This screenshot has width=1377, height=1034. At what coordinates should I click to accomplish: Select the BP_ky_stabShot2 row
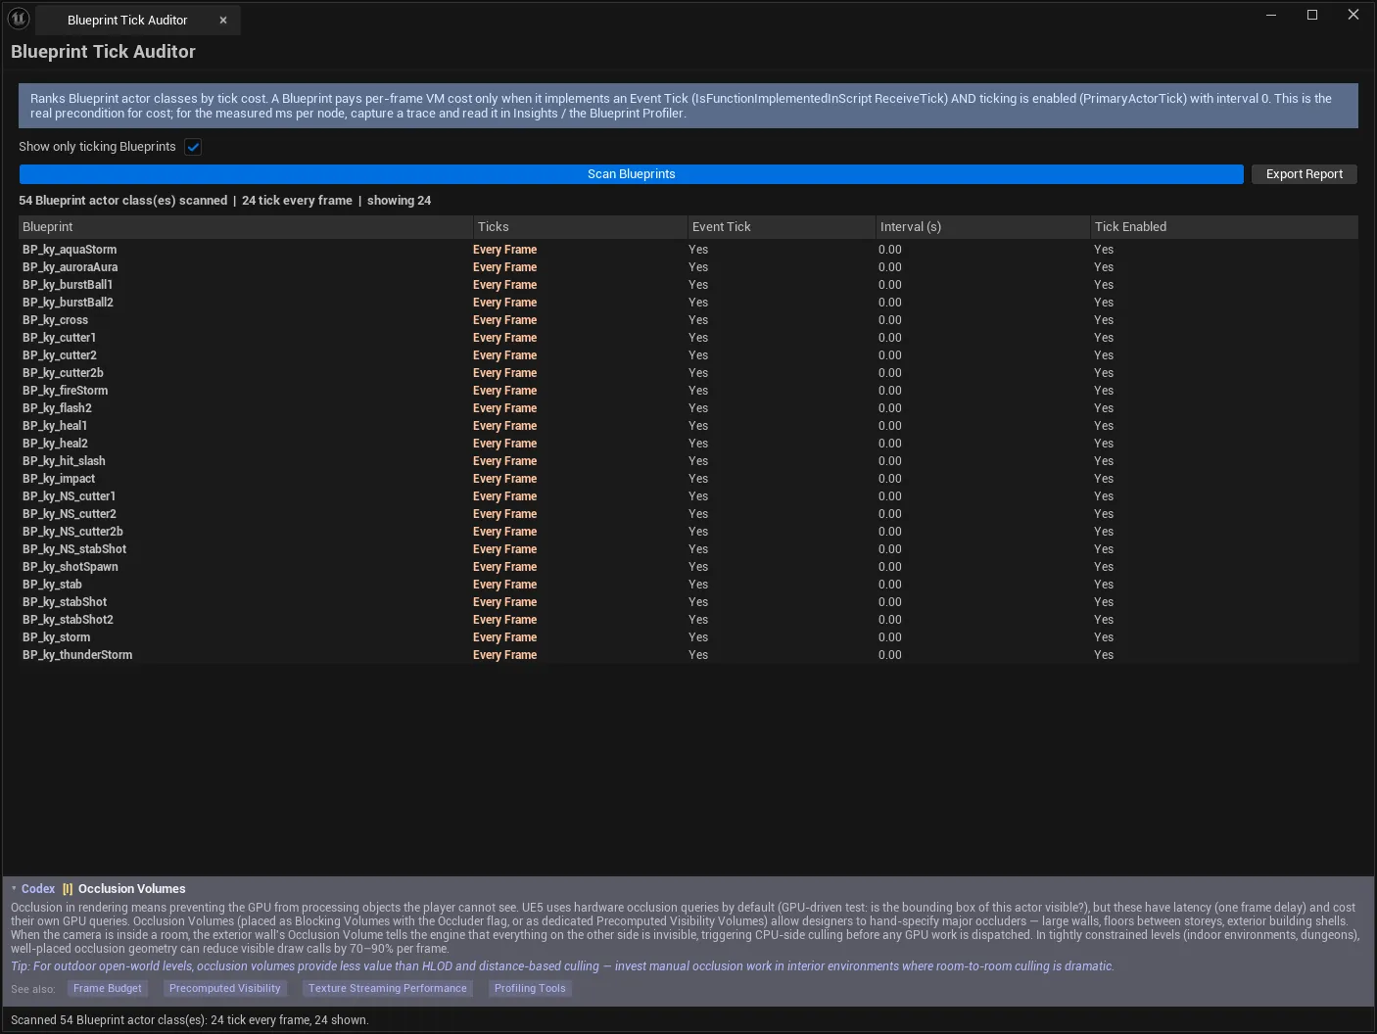pos(688,620)
